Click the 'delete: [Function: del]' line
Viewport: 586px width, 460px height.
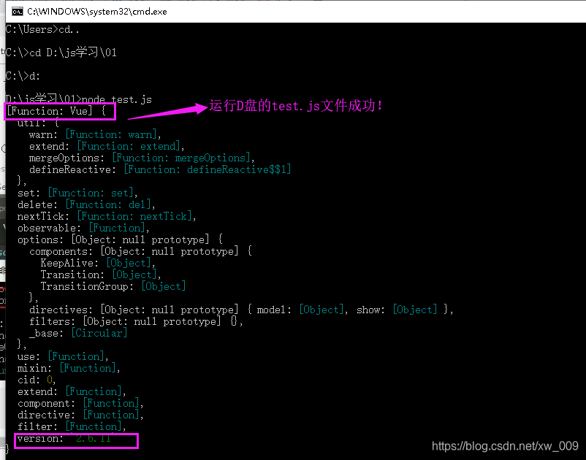(86, 204)
